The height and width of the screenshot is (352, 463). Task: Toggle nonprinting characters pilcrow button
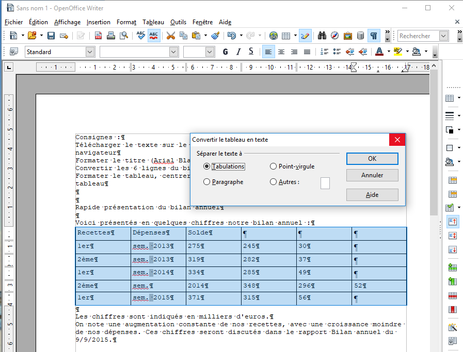pyautogui.click(x=374, y=36)
